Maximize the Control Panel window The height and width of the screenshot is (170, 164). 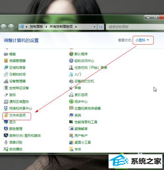pos(155,17)
